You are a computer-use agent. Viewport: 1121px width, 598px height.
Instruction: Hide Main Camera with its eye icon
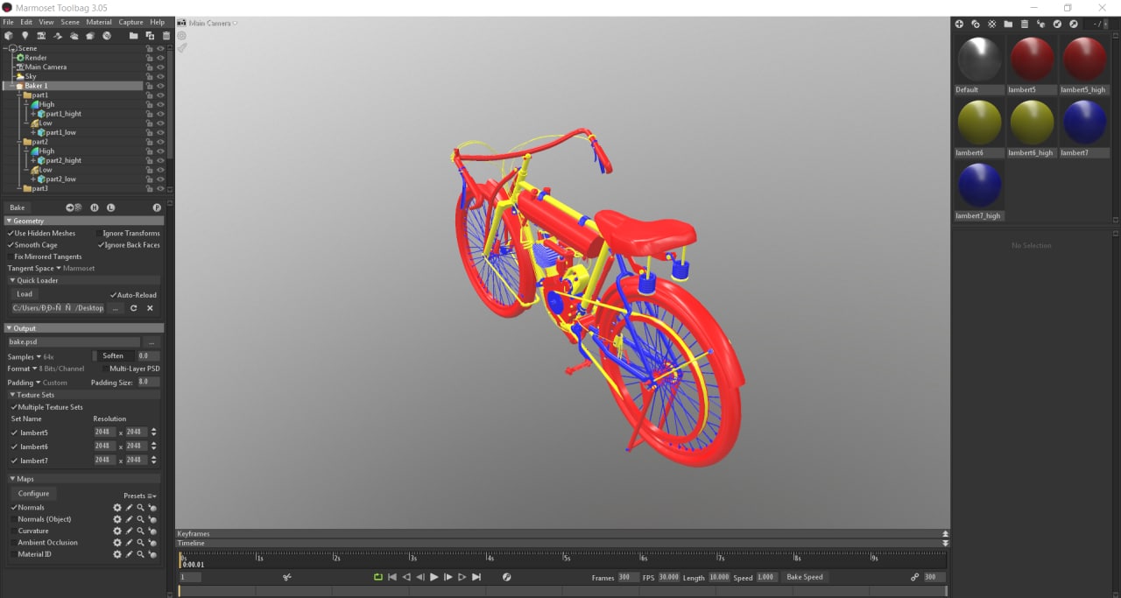tap(160, 67)
